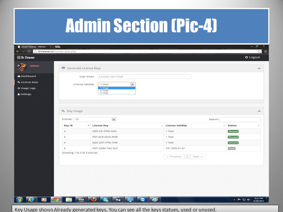Open the Entries count dropdown
The height and width of the screenshot is (212, 283).
pos(95,119)
